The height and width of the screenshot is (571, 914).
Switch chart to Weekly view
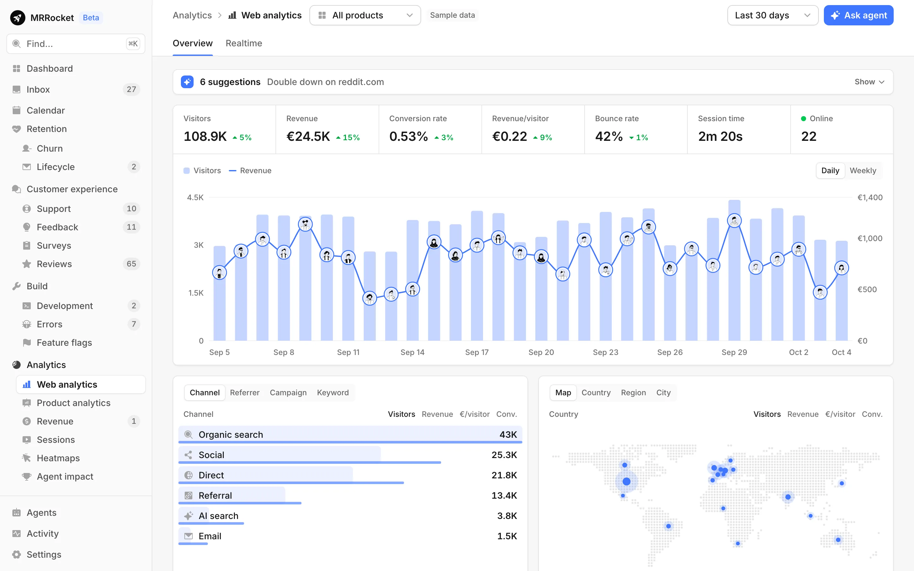[x=863, y=171]
